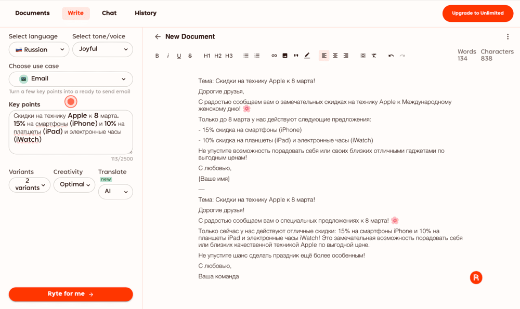This screenshot has width=520, height=309.
Task: Apply strikethrough formatting
Action: [x=190, y=56]
